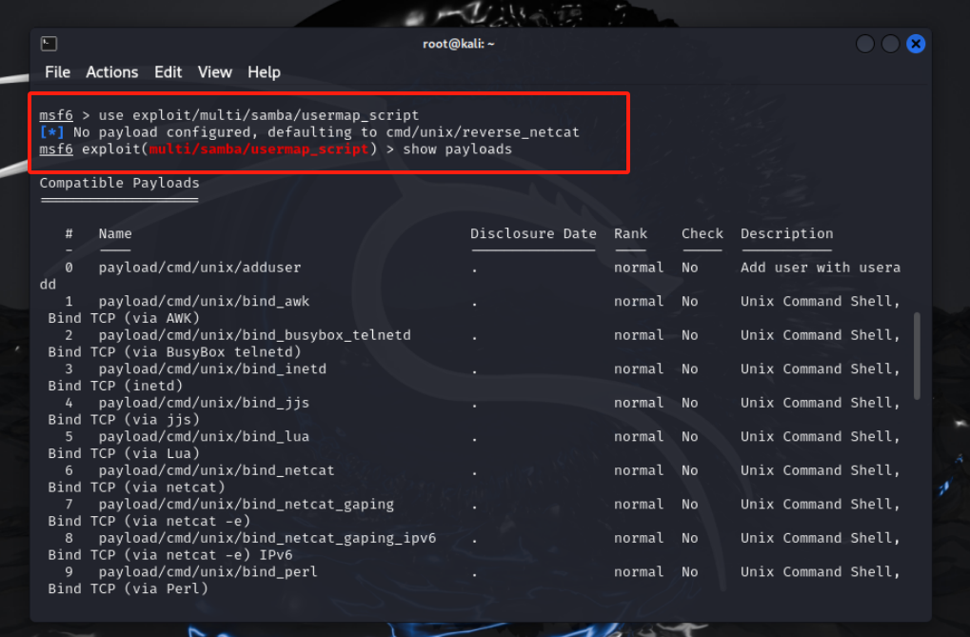The height and width of the screenshot is (637, 970).
Task: Click 'Bind TCP (via Lua)' description text
Action: (x=125, y=454)
